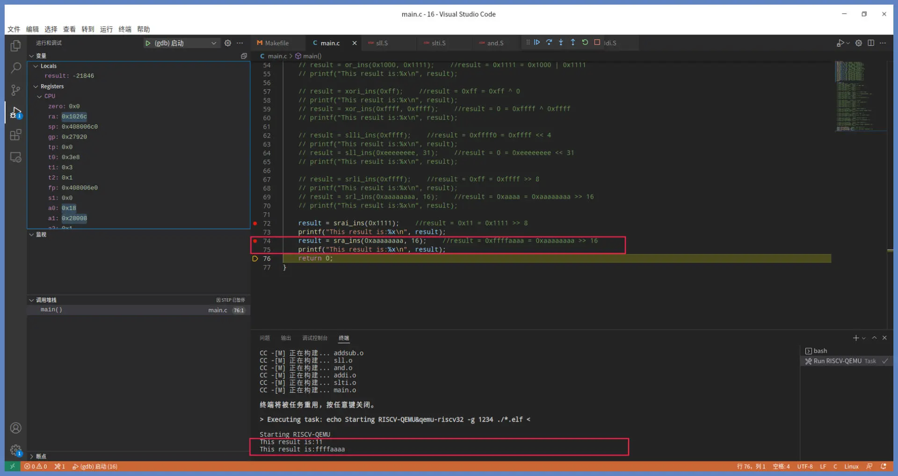Open editor more actions ellipsis
898x476 pixels.
coord(883,43)
